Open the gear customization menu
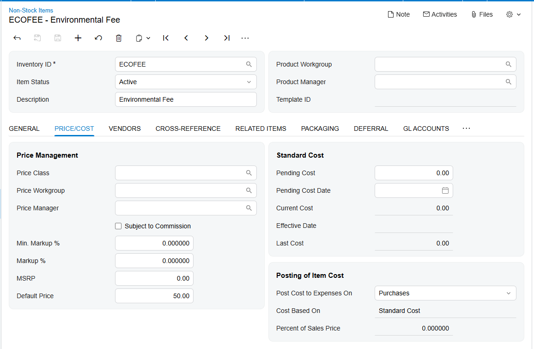The height and width of the screenshot is (349, 534). (514, 14)
